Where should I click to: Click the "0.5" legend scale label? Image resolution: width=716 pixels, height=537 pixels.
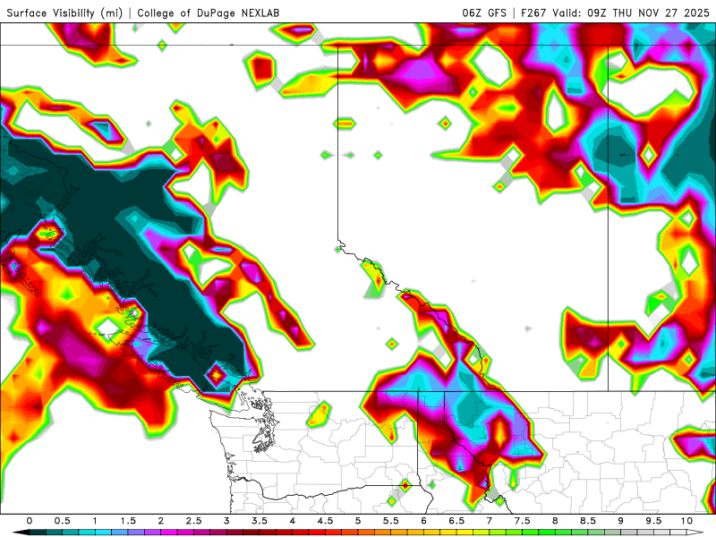pos(62,521)
